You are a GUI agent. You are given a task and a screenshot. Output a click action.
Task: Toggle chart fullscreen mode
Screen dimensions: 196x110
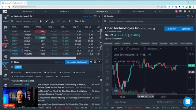(192, 49)
